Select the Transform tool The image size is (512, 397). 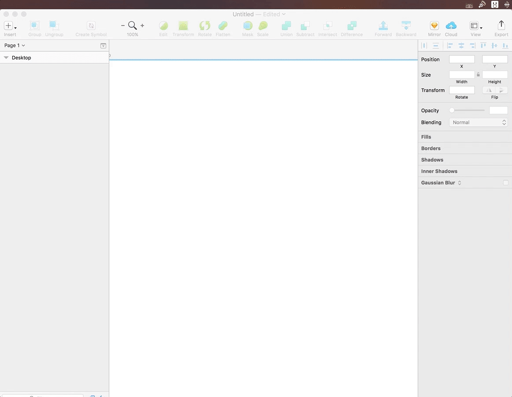click(183, 26)
